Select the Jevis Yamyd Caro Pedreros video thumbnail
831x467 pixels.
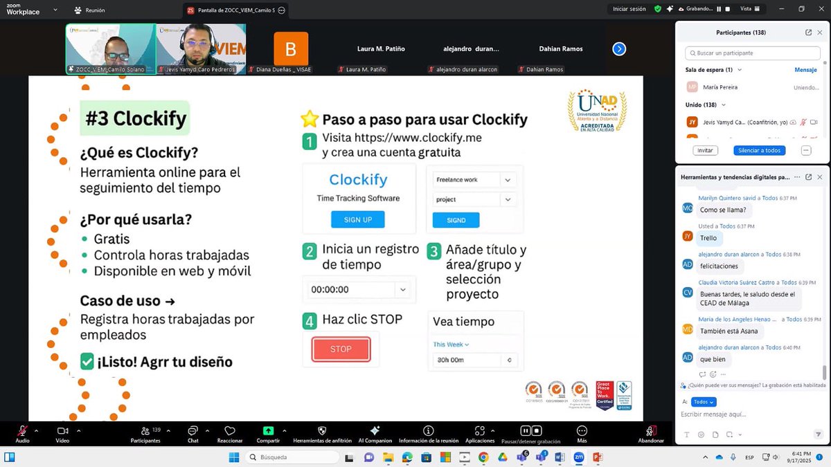(201, 48)
